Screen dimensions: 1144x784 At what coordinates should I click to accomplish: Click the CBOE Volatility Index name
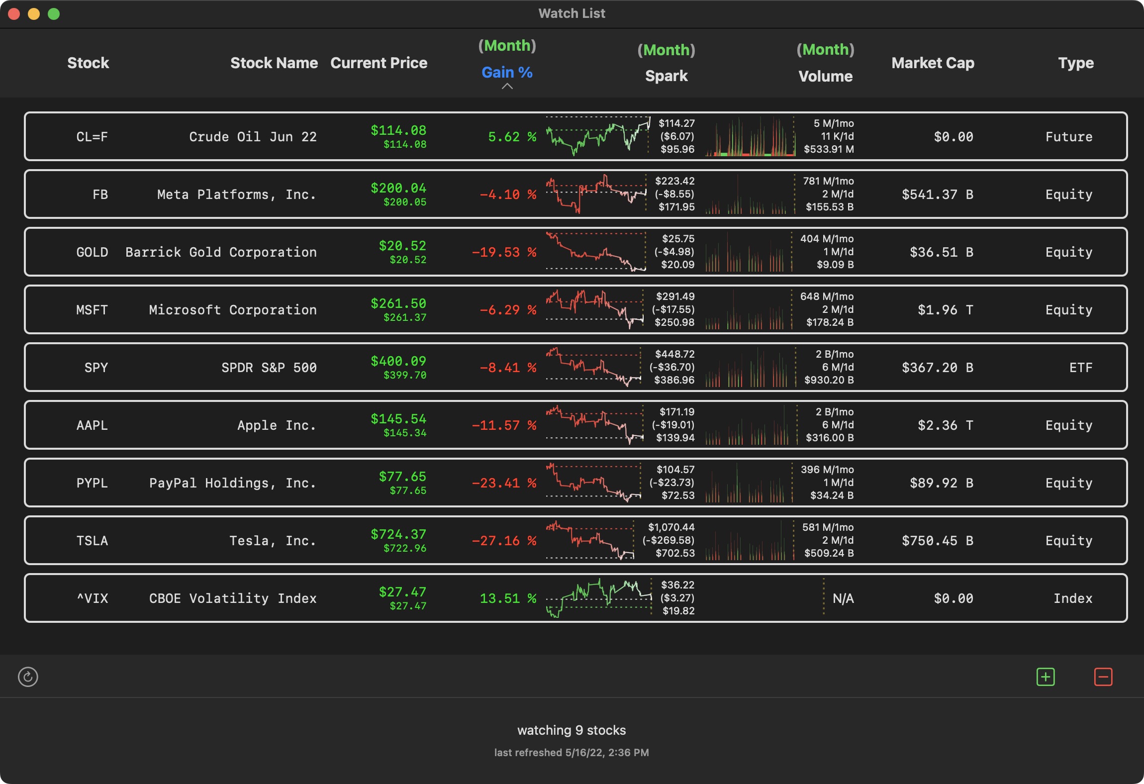[233, 598]
